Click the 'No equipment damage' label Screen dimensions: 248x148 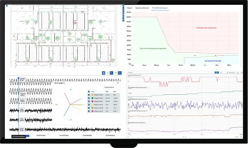pyautogui.click(x=213, y=61)
